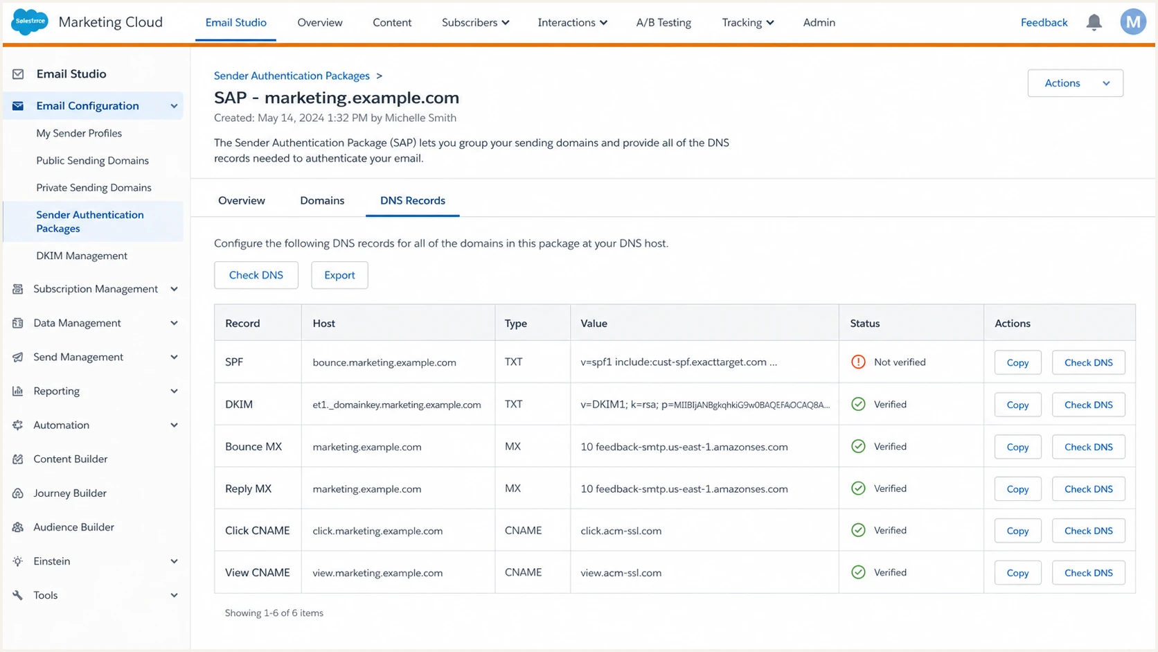1158x652 pixels.
Task: Click Sender Authentication Packages breadcrumb link
Action: [292, 76]
